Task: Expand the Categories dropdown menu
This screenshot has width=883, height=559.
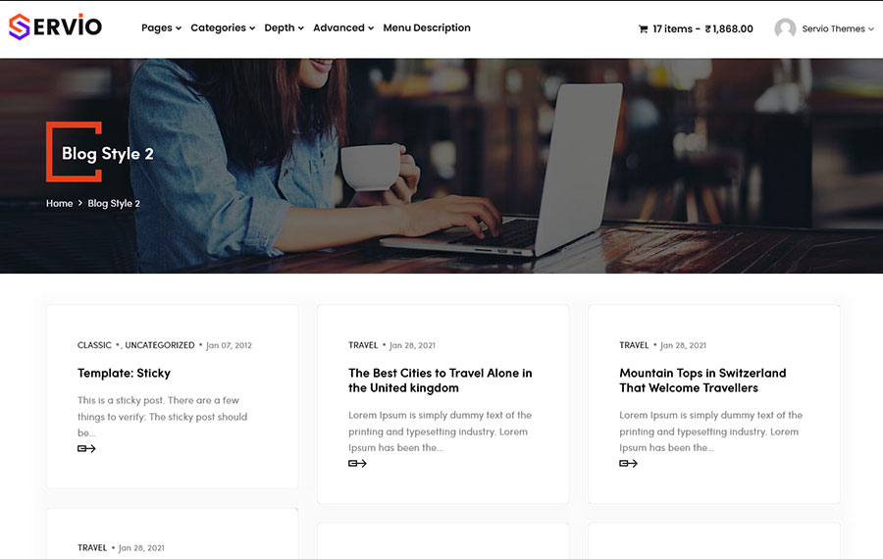Action: tap(222, 28)
